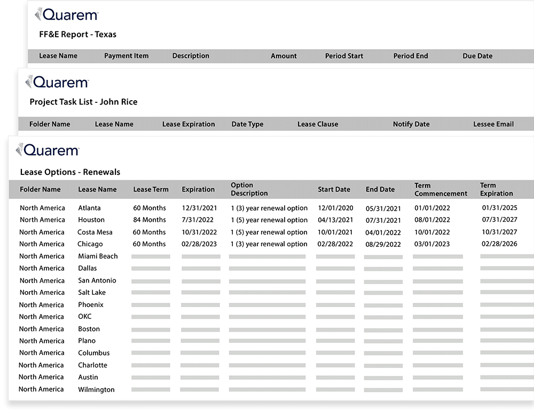Click term expiration 02/28/2026
534x410 pixels.
click(499, 244)
